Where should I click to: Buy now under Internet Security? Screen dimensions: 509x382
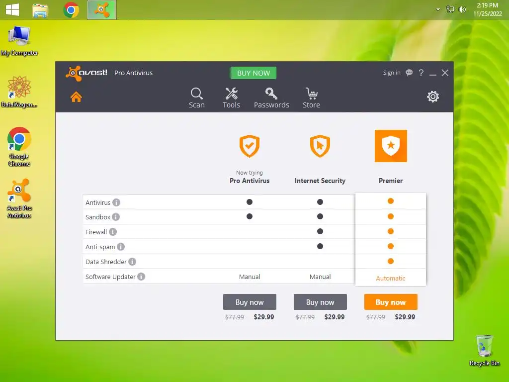click(x=320, y=302)
